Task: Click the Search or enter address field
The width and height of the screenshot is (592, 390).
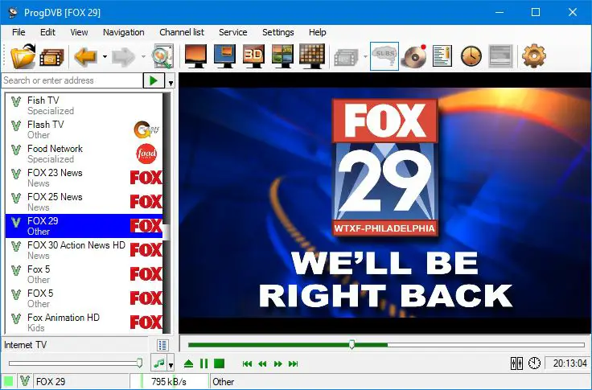Action: click(x=72, y=80)
